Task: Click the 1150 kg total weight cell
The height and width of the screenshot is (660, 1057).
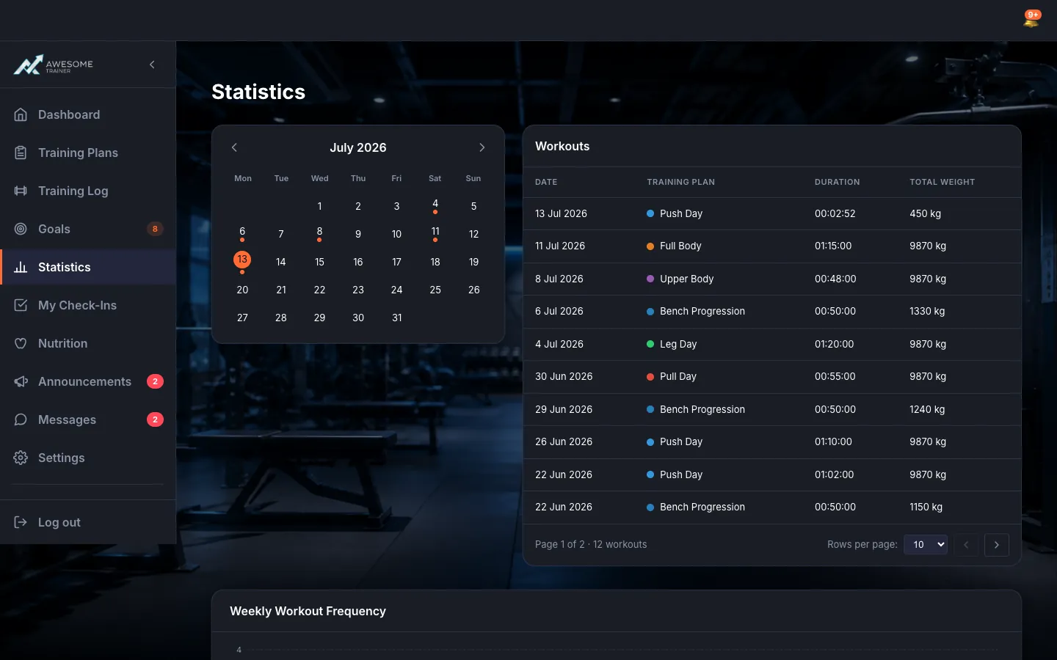Action: pos(926,507)
